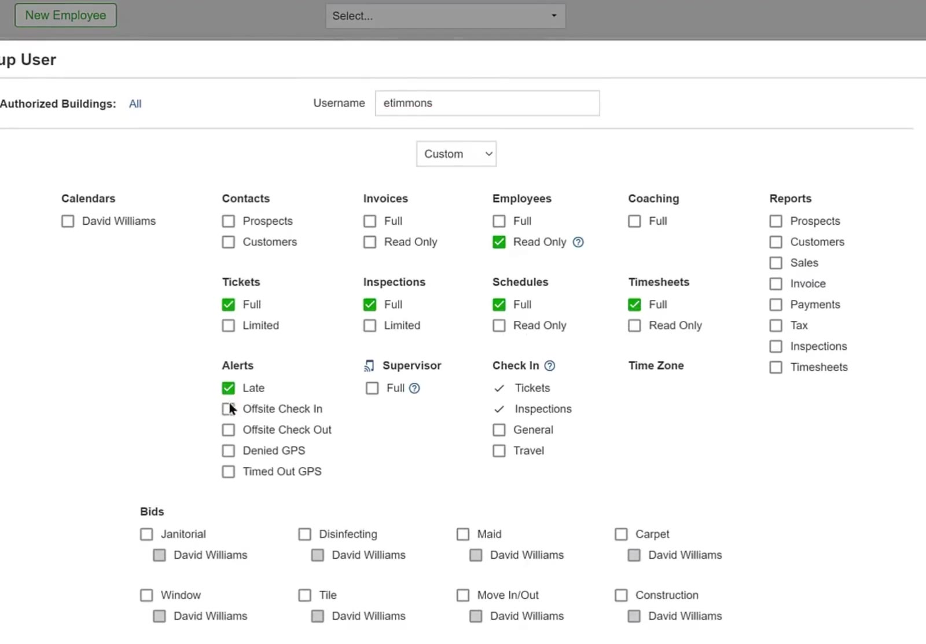The width and height of the screenshot is (926, 644).
Task: Enable Move In/Out bids checkbox
Action: pos(463,595)
